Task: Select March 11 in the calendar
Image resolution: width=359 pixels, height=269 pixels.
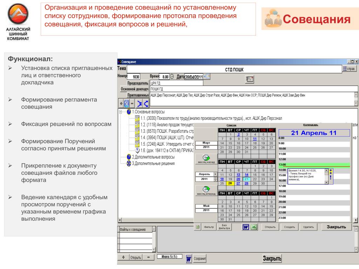Action: [255, 139]
